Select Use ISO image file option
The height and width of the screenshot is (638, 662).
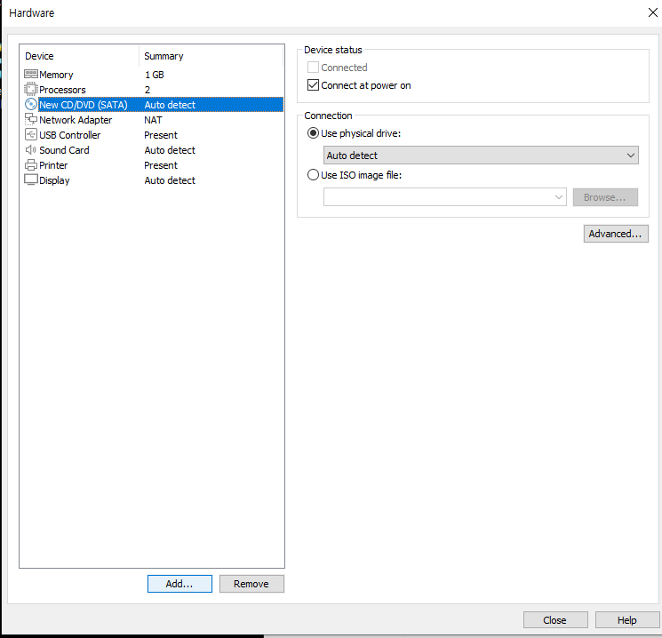click(313, 174)
